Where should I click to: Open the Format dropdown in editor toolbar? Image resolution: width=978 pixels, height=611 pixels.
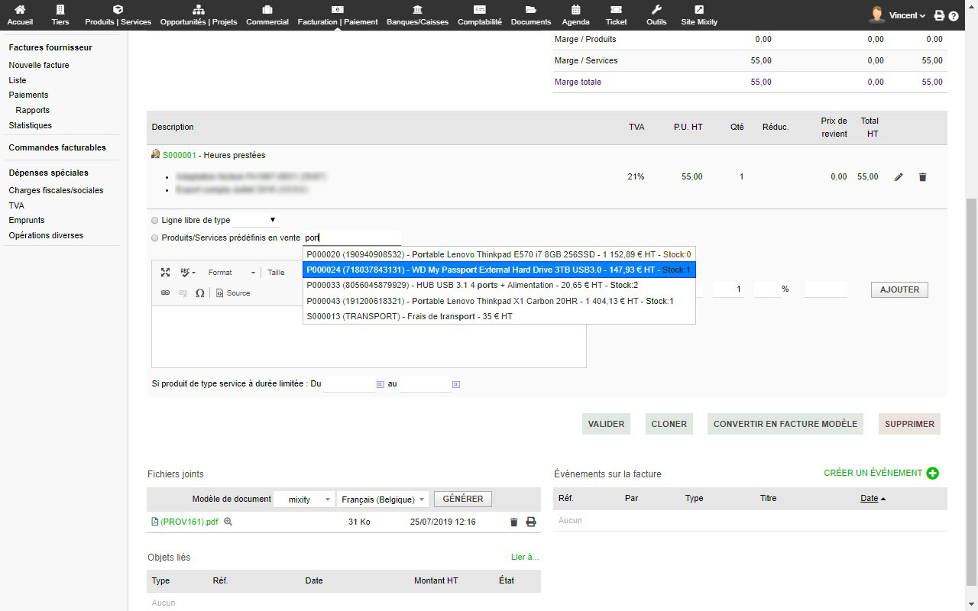(232, 273)
